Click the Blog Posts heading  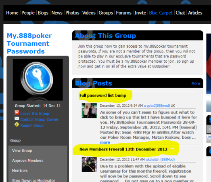point(93,83)
